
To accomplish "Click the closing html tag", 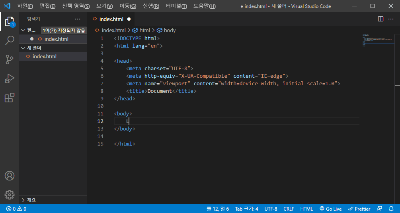I will [125, 144].
